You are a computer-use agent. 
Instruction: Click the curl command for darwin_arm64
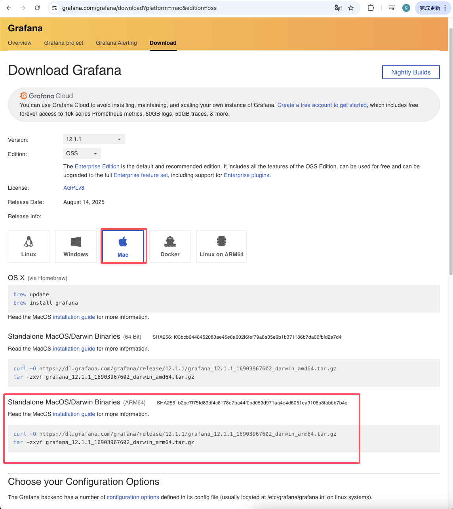click(x=175, y=434)
